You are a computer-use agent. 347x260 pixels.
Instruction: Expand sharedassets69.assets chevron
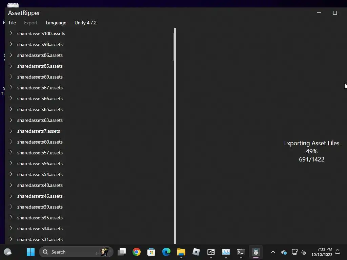tap(11, 77)
